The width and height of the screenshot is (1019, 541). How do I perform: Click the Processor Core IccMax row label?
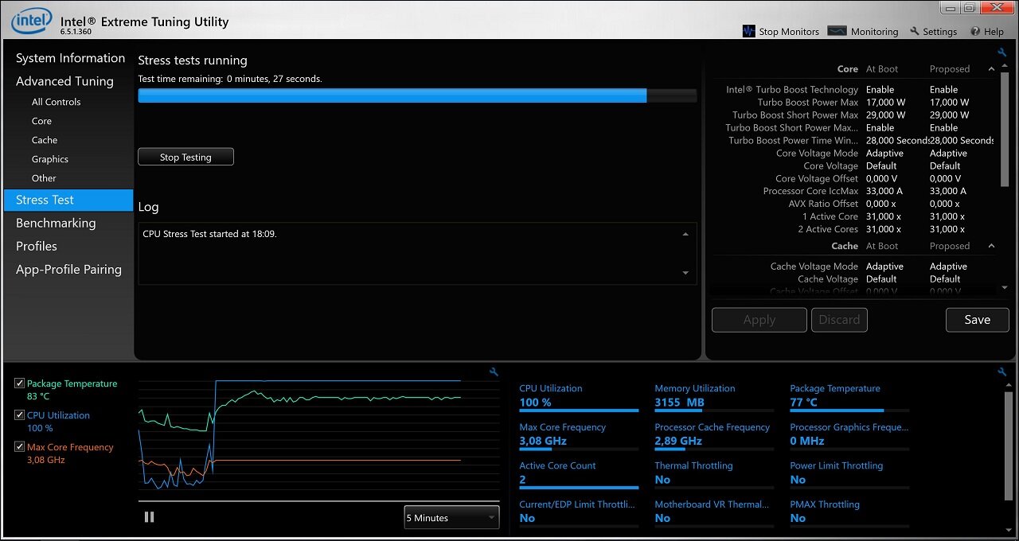click(x=810, y=192)
